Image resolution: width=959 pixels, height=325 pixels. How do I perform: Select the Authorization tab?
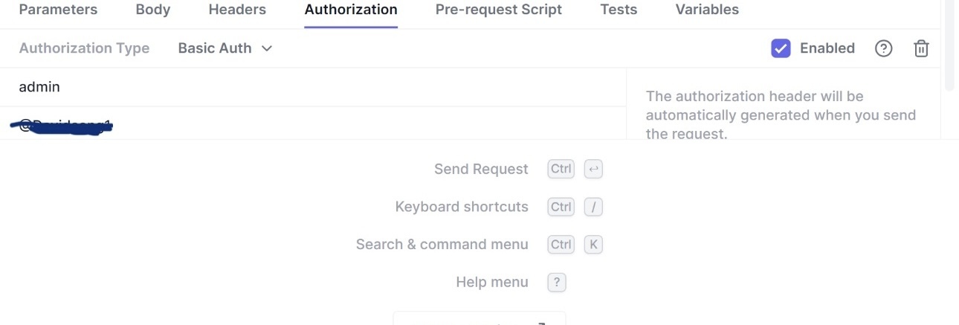click(x=351, y=10)
